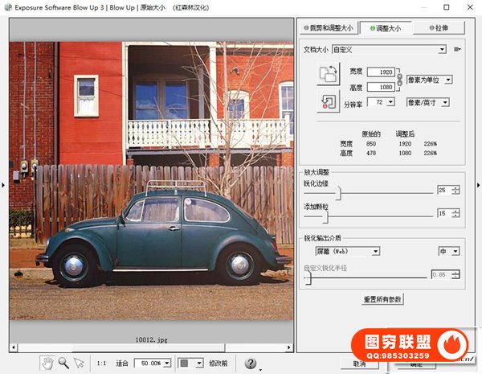Click the left edge panel collapse arrow
Viewport: 482px width, 374px height.
3,186
